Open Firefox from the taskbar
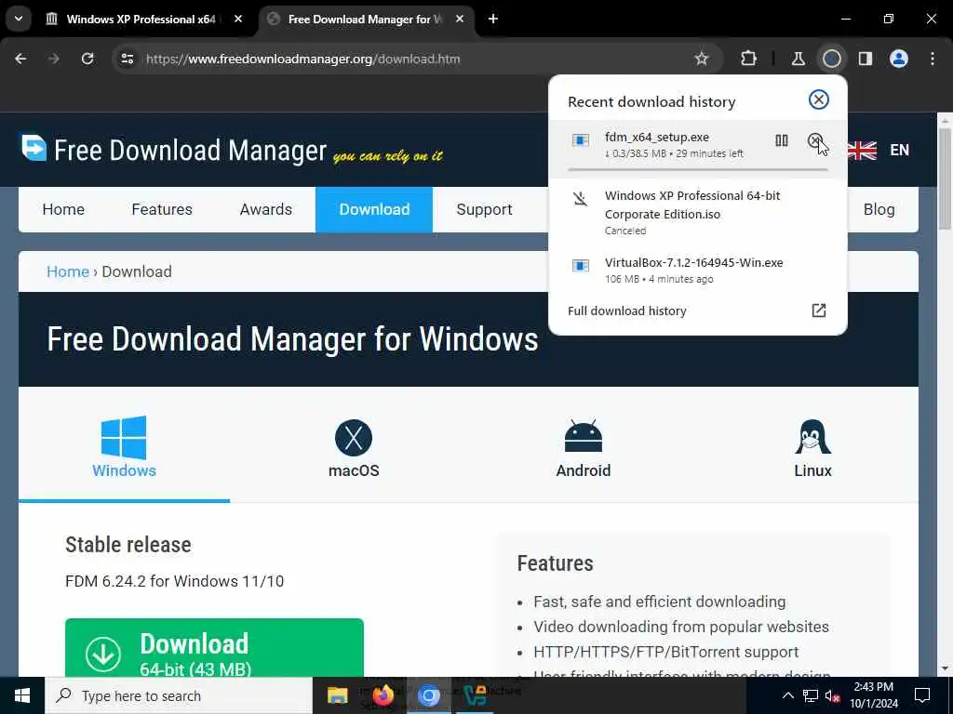 point(383,695)
